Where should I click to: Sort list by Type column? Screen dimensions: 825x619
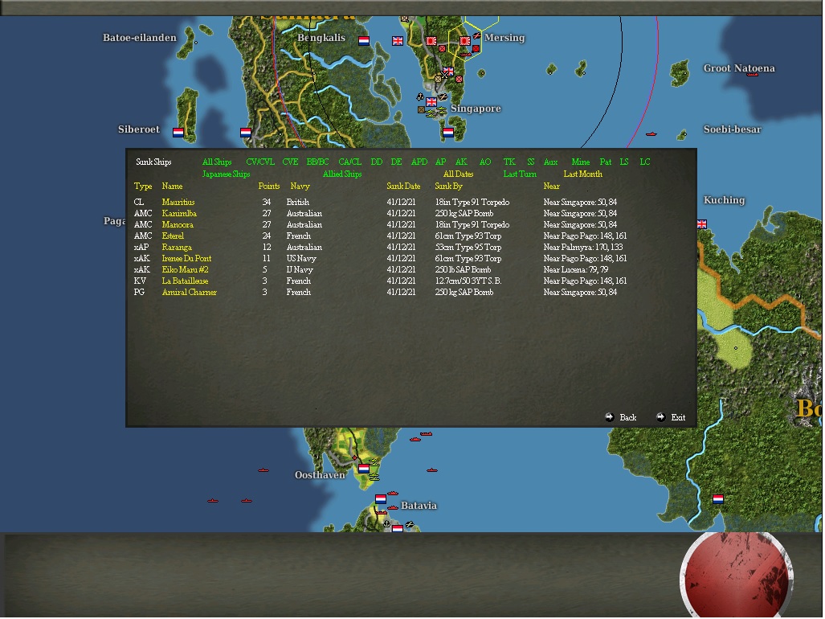[x=143, y=187]
